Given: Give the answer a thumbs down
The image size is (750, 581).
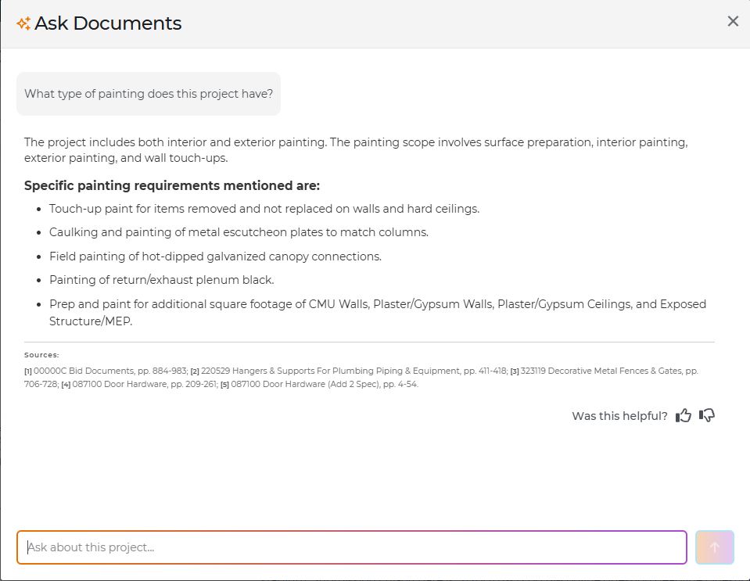Looking at the screenshot, I should pyautogui.click(x=706, y=415).
